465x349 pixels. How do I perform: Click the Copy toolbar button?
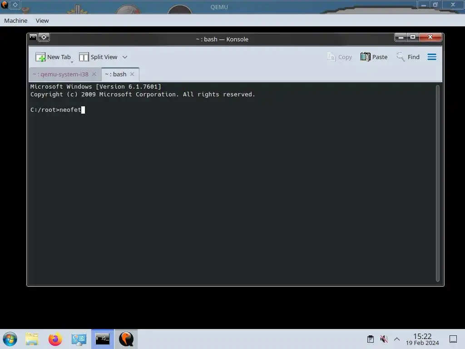pyautogui.click(x=339, y=57)
